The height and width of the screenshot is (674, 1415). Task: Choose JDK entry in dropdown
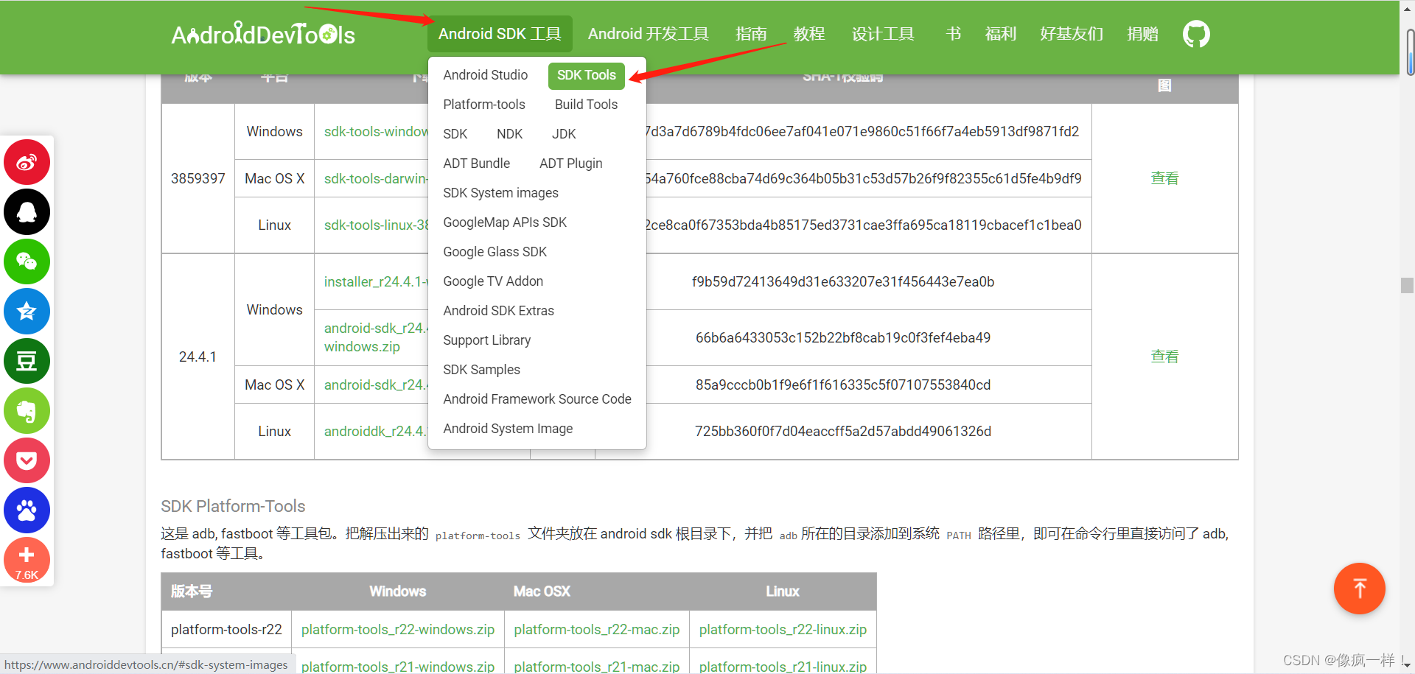(x=564, y=134)
